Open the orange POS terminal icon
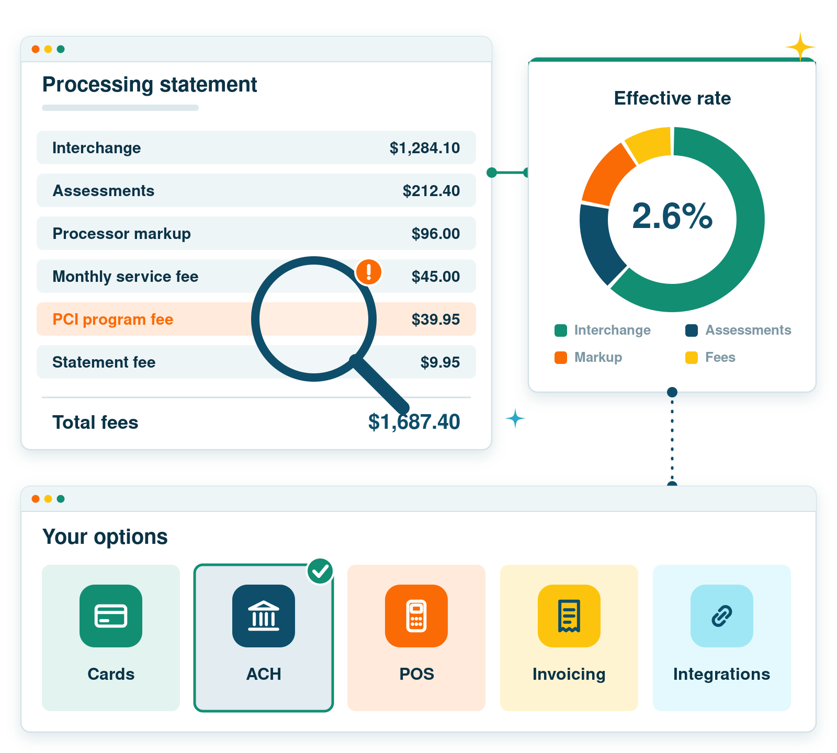This screenshot has height=753, width=837. 416,615
